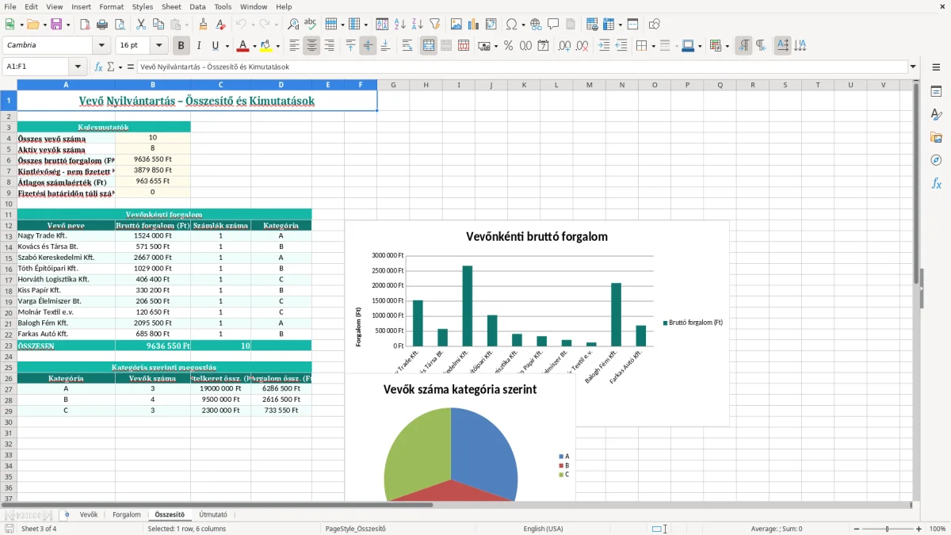Switch to the Forgalom sheet tab
This screenshot has width=951, height=535.
pos(127,515)
